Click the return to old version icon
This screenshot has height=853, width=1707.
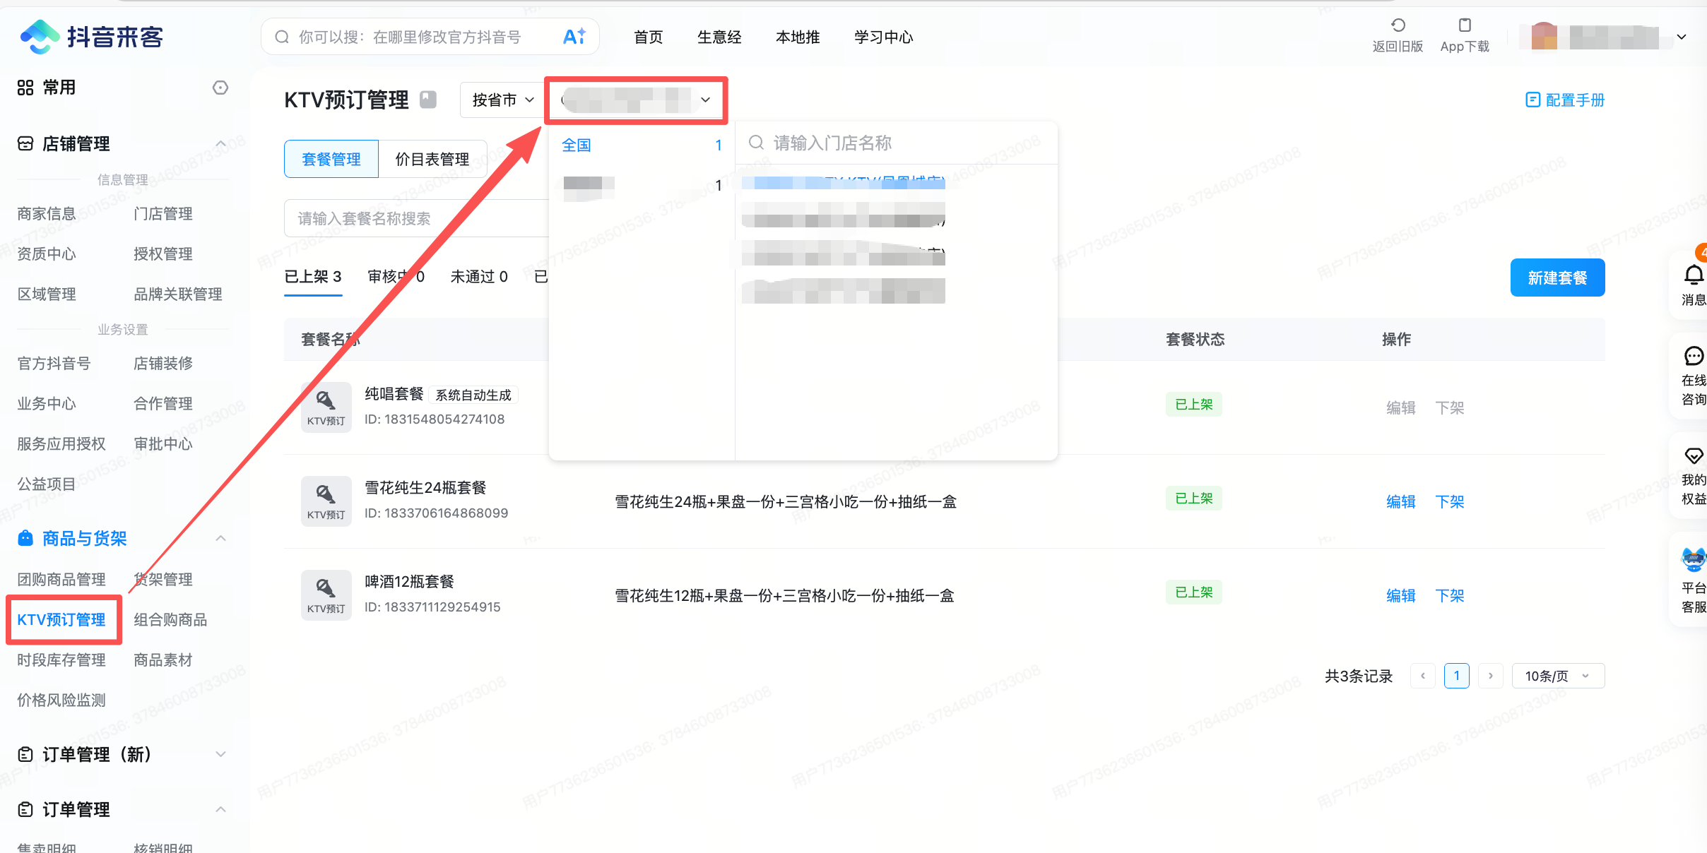(1398, 25)
